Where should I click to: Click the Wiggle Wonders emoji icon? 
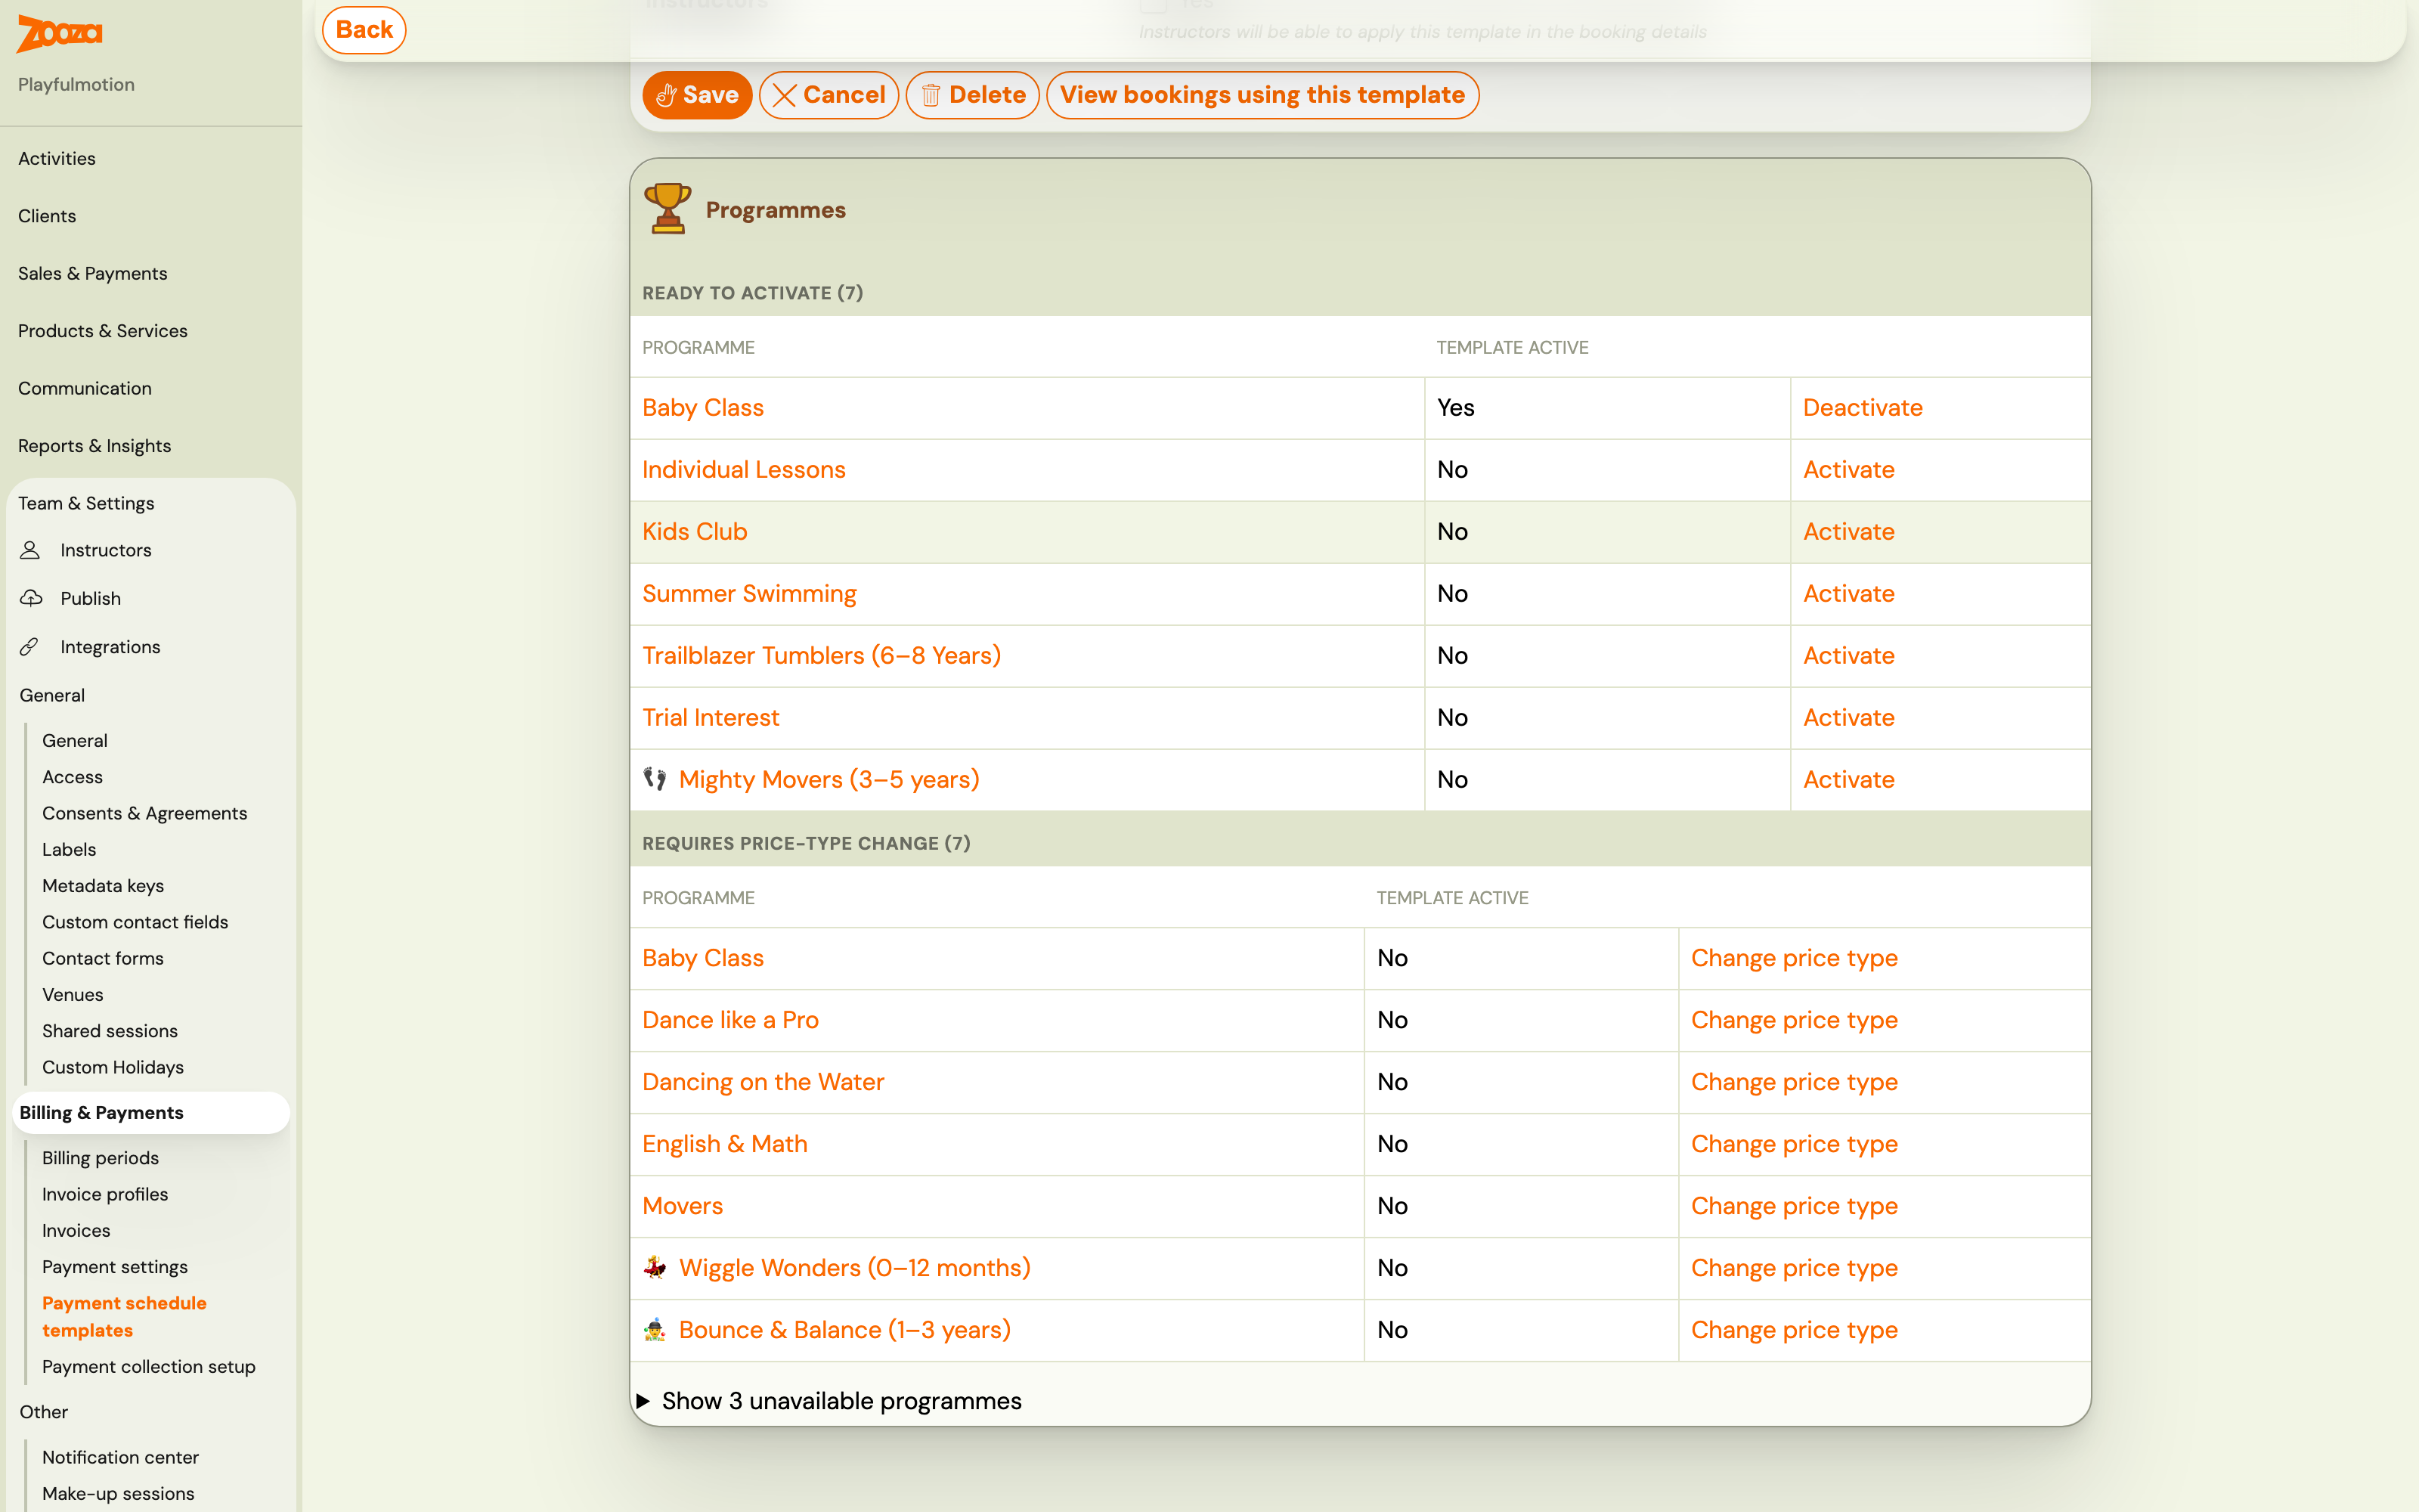pyautogui.click(x=655, y=1267)
